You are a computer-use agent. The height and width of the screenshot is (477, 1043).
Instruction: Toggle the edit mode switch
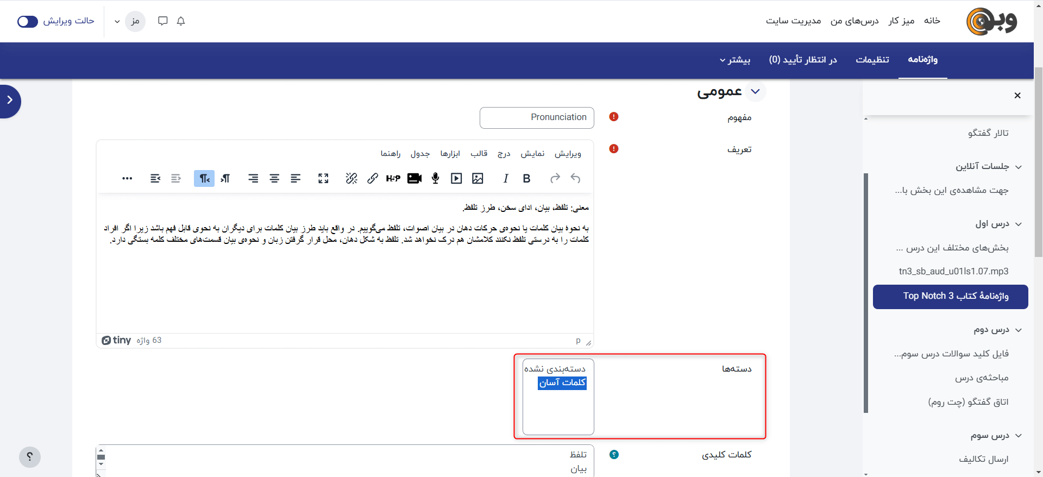click(x=28, y=21)
